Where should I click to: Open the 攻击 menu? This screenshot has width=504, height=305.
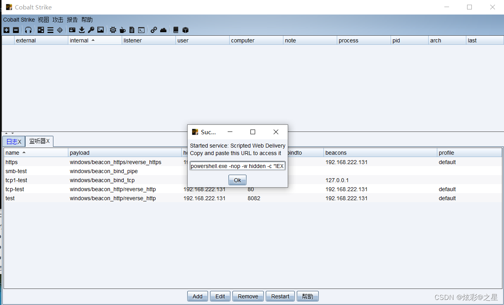(x=58, y=20)
